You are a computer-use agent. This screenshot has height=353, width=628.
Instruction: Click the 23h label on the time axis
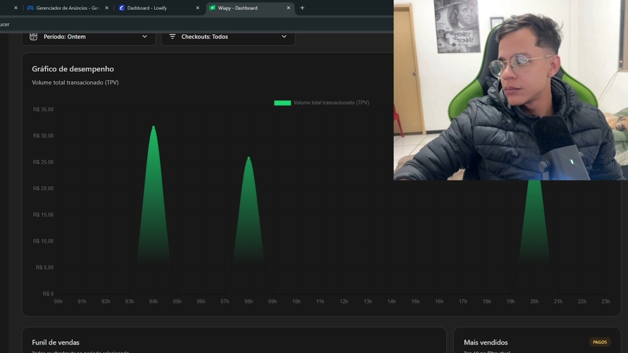(605, 302)
